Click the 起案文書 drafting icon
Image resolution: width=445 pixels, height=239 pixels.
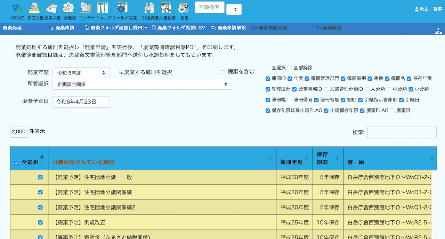point(51,8)
